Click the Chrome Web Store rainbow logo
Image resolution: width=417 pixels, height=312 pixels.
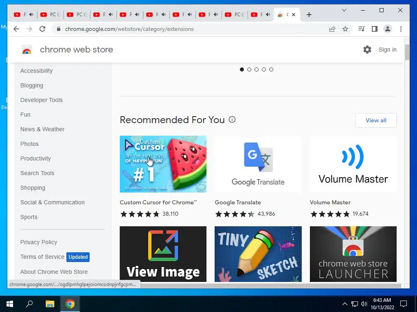(27, 50)
